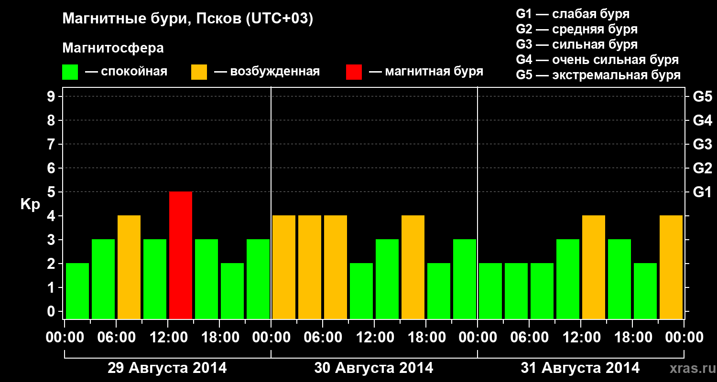Click the 'G3 — сильная буря' line
717x382 pixels.
click(x=576, y=44)
